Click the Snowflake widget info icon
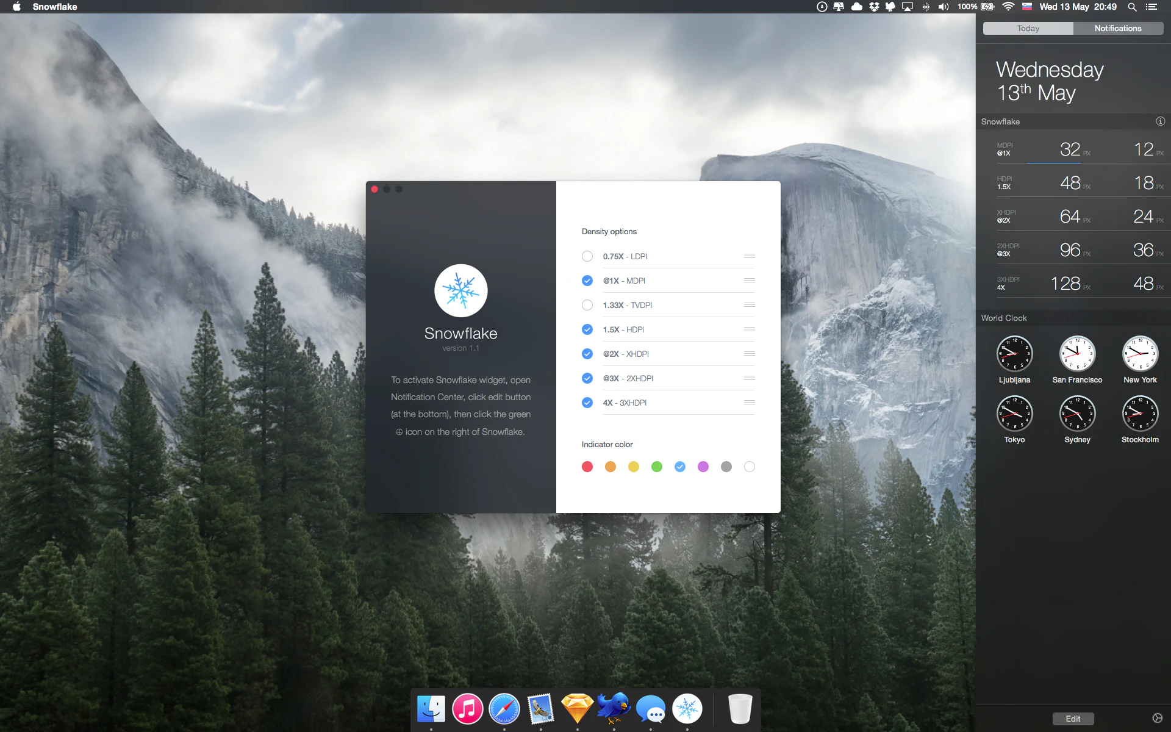 pyautogui.click(x=1160, y=121)
